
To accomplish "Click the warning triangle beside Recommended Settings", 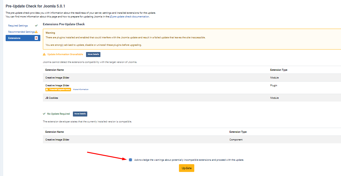I will coord(36,32).
